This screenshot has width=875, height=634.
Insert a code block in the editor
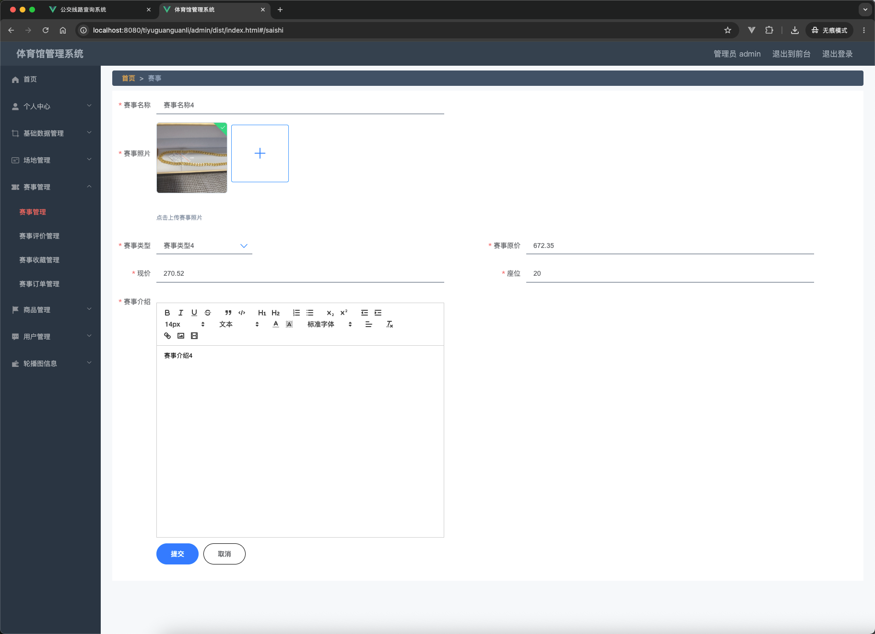click(x=242, y=313)
